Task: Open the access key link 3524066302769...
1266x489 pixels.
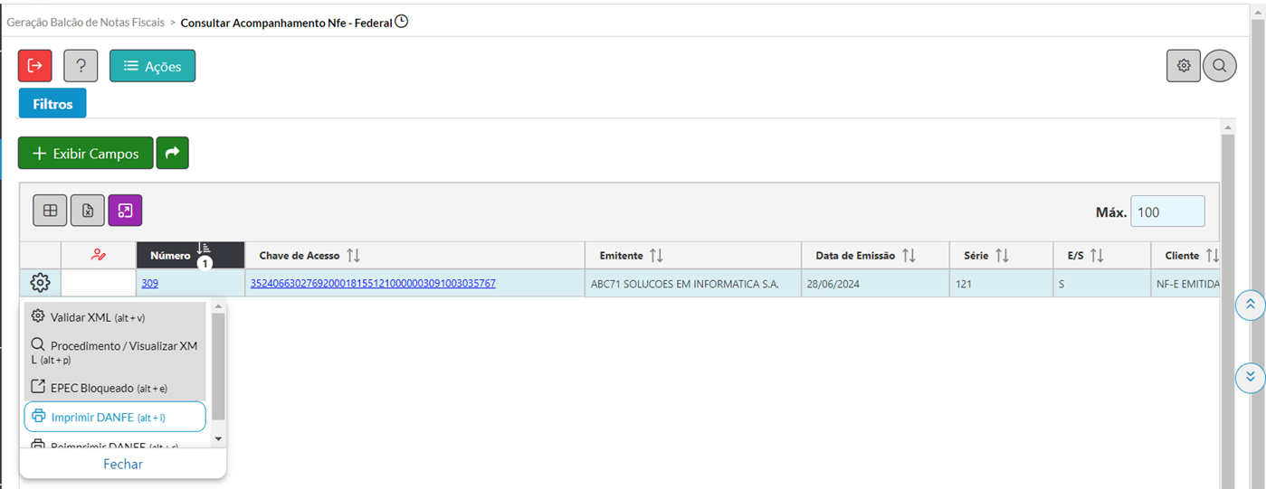Action: (x=373, y=283)
